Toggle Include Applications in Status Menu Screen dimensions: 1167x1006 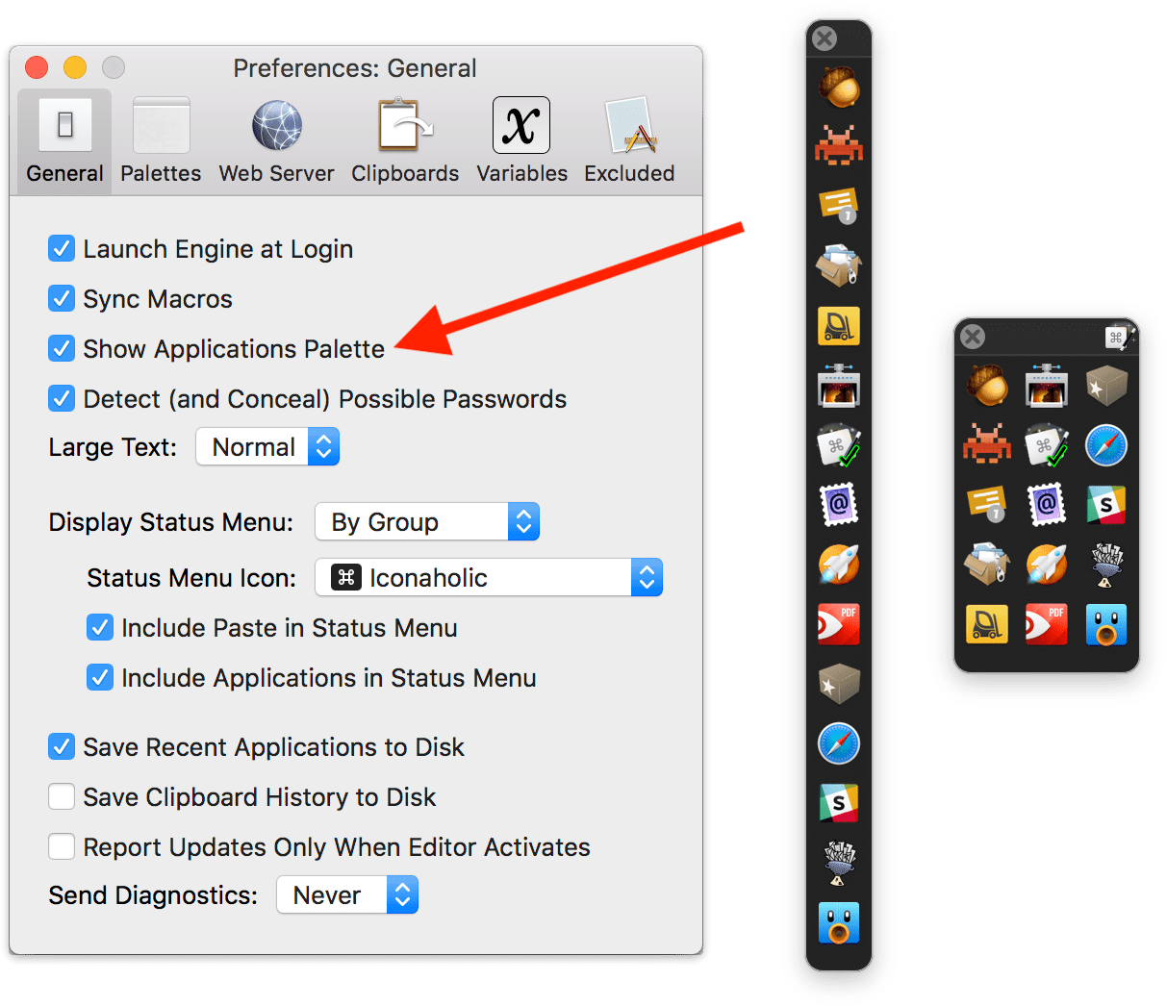(100, 678)
